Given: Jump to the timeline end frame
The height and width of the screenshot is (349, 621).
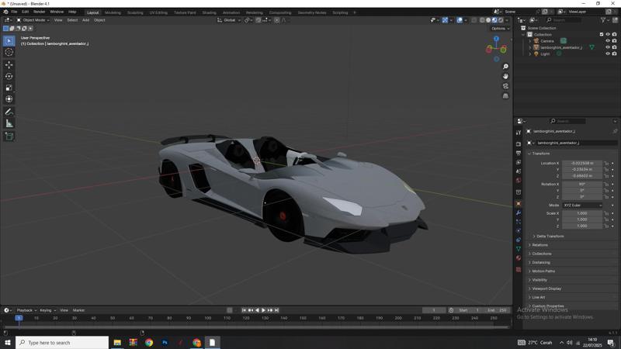Looking at the screenshot, I should (x=277, y=310).
